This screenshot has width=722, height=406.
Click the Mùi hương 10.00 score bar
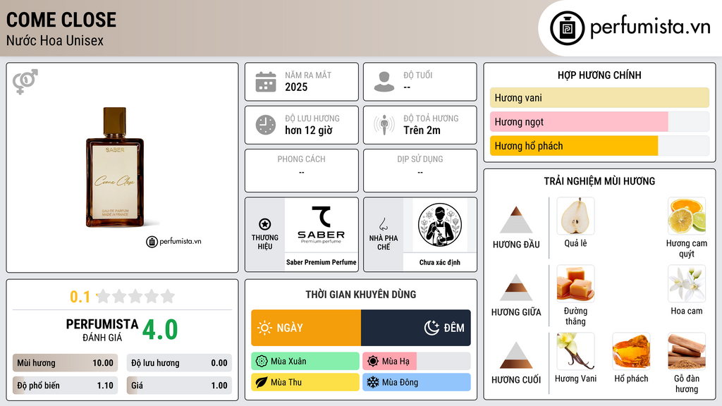click(x=65, y=363)
